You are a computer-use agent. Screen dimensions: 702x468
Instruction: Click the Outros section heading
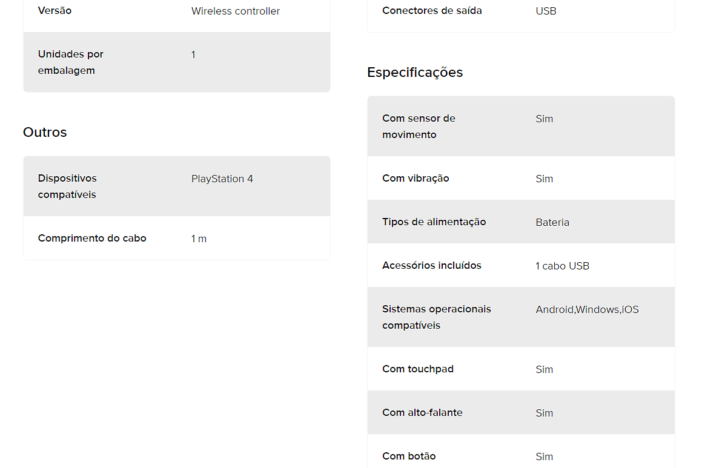pos(45,132)
